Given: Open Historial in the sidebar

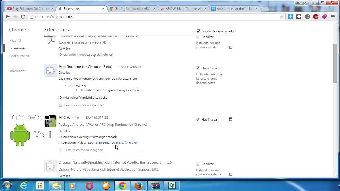Looking at the screenshot, I should (15, 41).
